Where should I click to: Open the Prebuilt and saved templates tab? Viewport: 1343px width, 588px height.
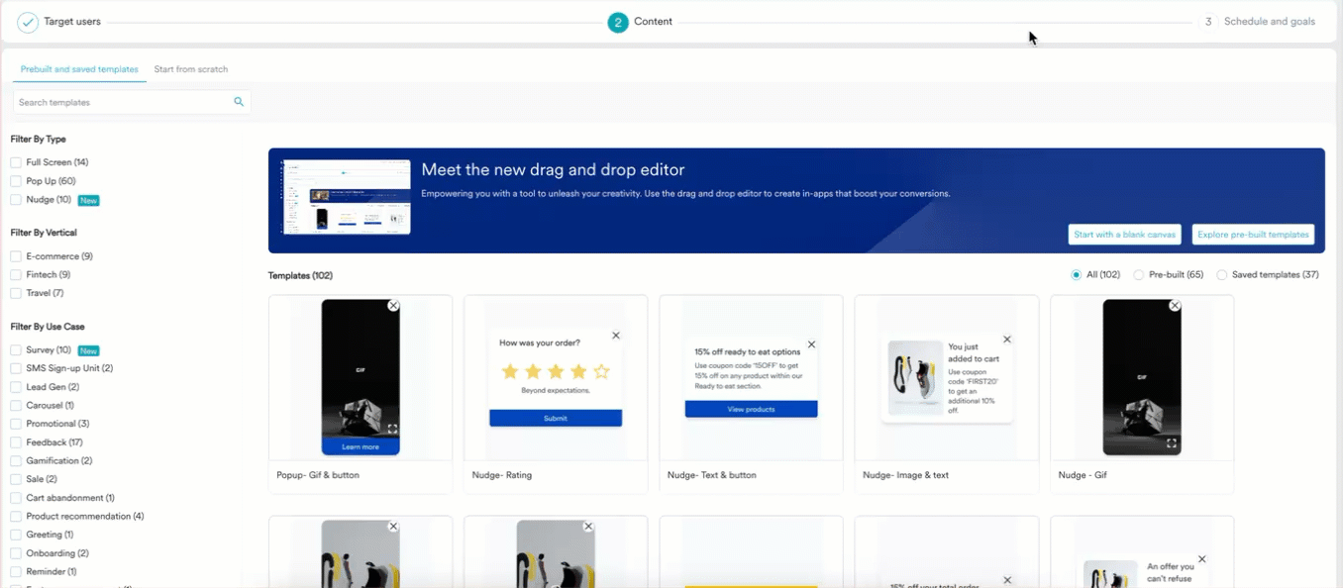coord(79,69)
